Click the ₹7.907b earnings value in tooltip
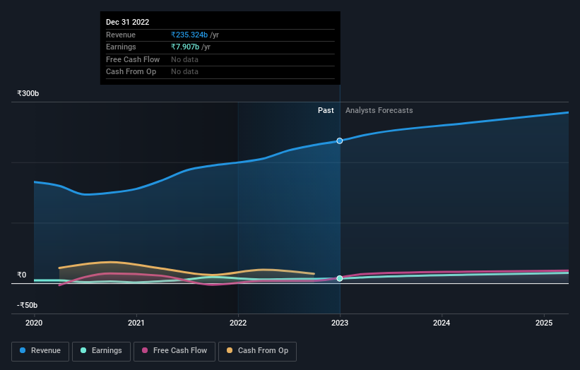 185,47
